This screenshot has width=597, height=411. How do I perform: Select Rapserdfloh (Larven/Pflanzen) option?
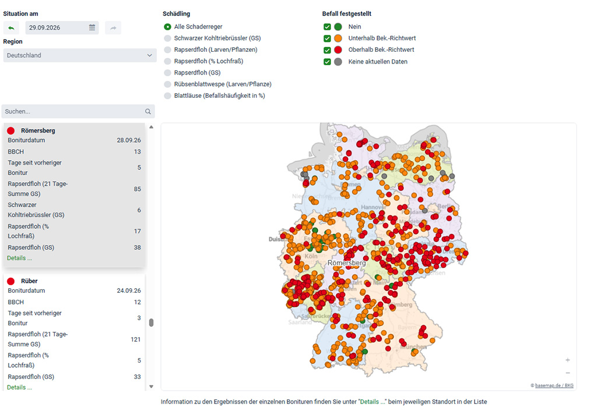coord(167,50)
